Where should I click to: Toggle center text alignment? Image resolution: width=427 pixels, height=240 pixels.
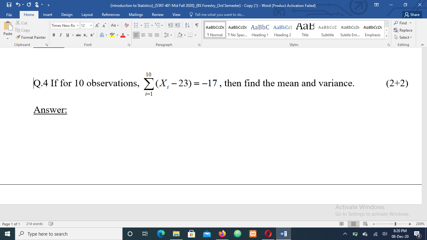[x=143, y=35]
